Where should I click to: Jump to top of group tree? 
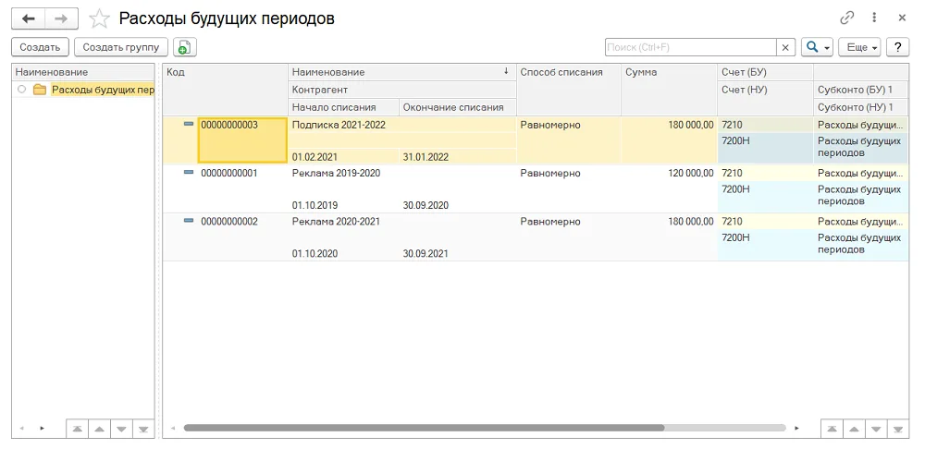[x=78, y=429]
